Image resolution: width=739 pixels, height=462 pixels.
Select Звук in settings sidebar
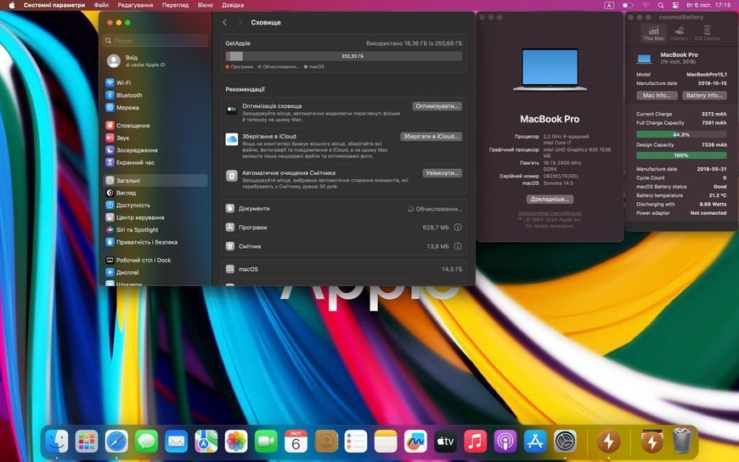click(x=155, y=138)
